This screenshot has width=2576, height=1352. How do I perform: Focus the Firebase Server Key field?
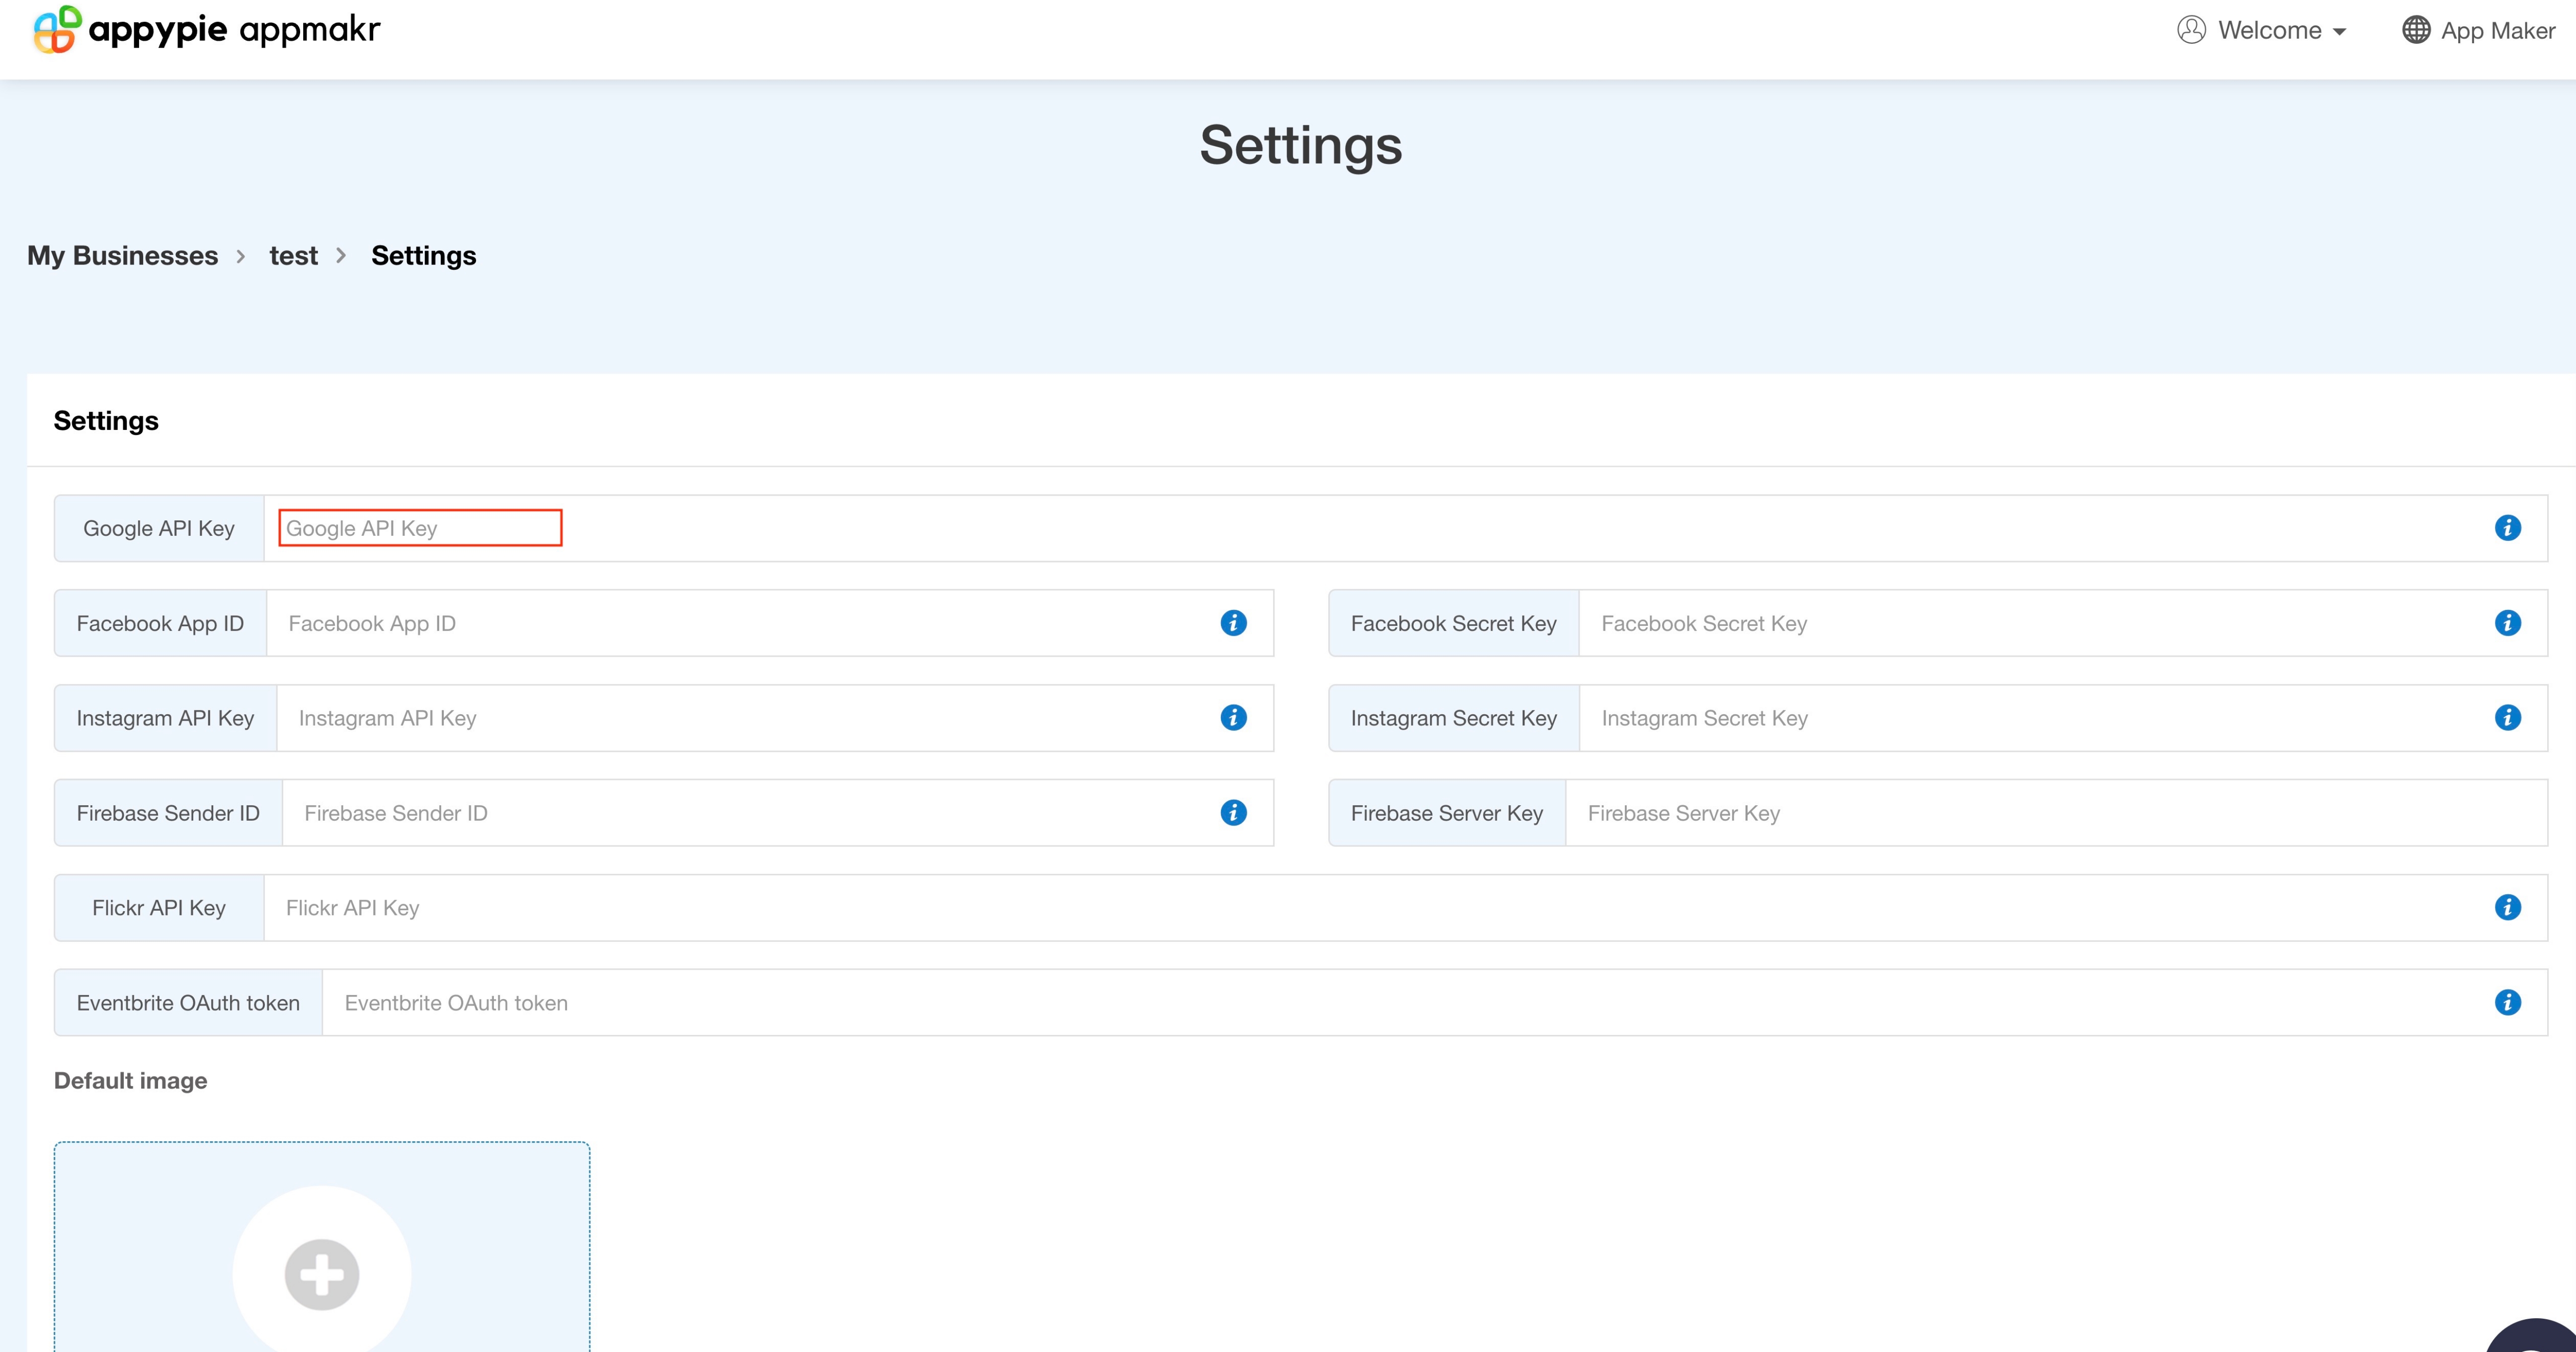pos(2056,813)
